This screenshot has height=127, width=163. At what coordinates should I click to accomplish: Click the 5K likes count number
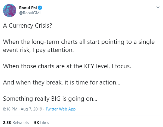click(37, 122)
